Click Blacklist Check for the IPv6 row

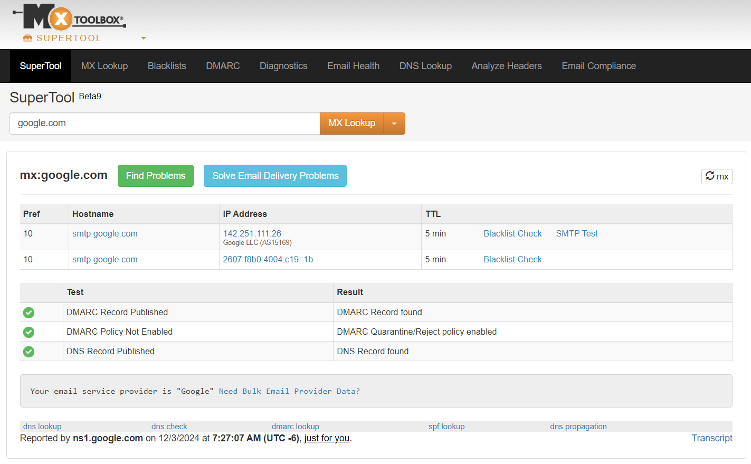(x=512, y=259)
